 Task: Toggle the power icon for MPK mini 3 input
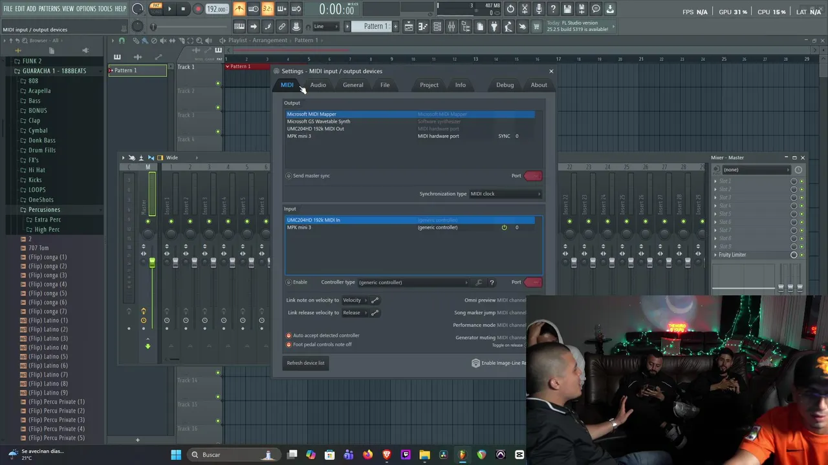(x=504, y=227)
